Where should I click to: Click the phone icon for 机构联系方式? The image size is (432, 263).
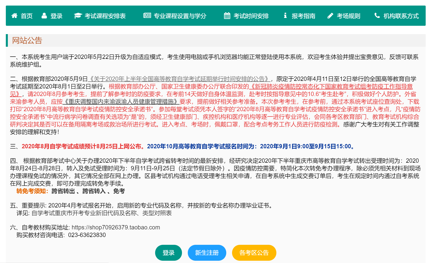[x=377, y=16]
